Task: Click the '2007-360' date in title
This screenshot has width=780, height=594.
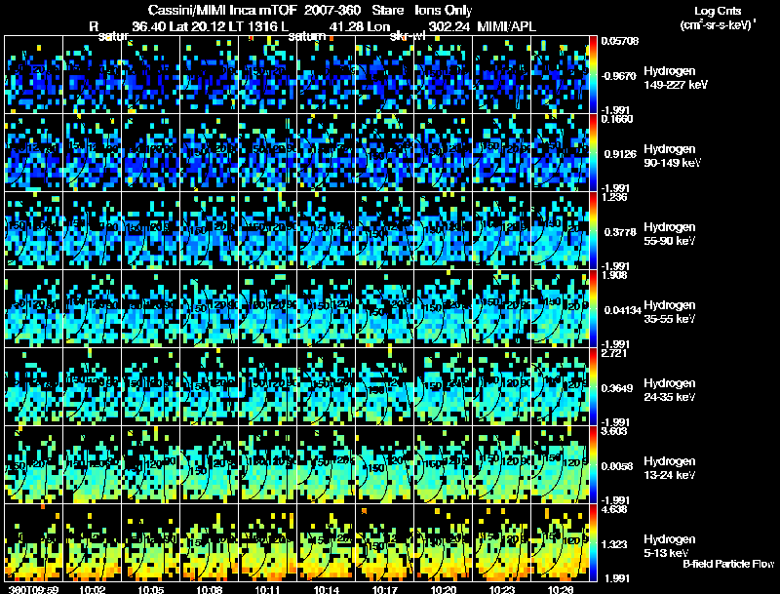Action: 332,11
